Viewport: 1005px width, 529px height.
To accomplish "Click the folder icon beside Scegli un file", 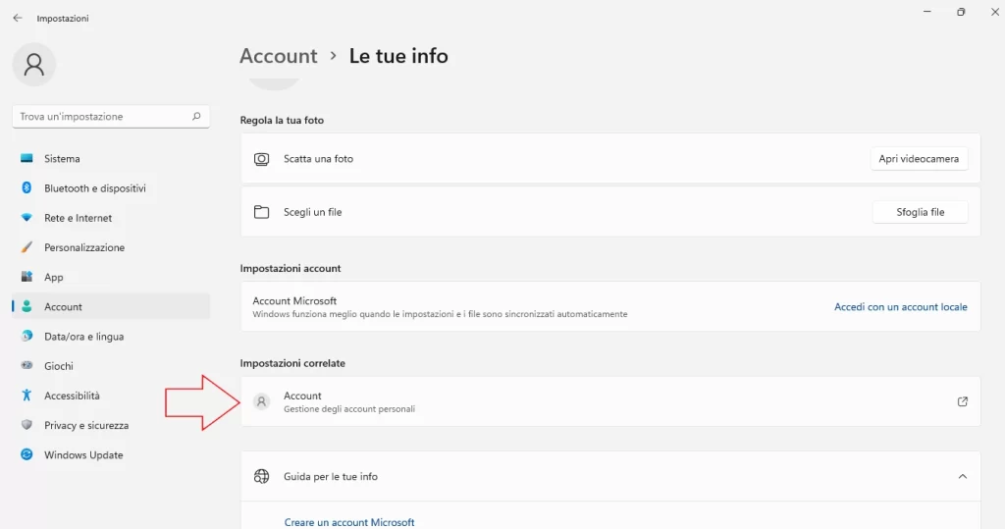I will click(x=261, y=212).
